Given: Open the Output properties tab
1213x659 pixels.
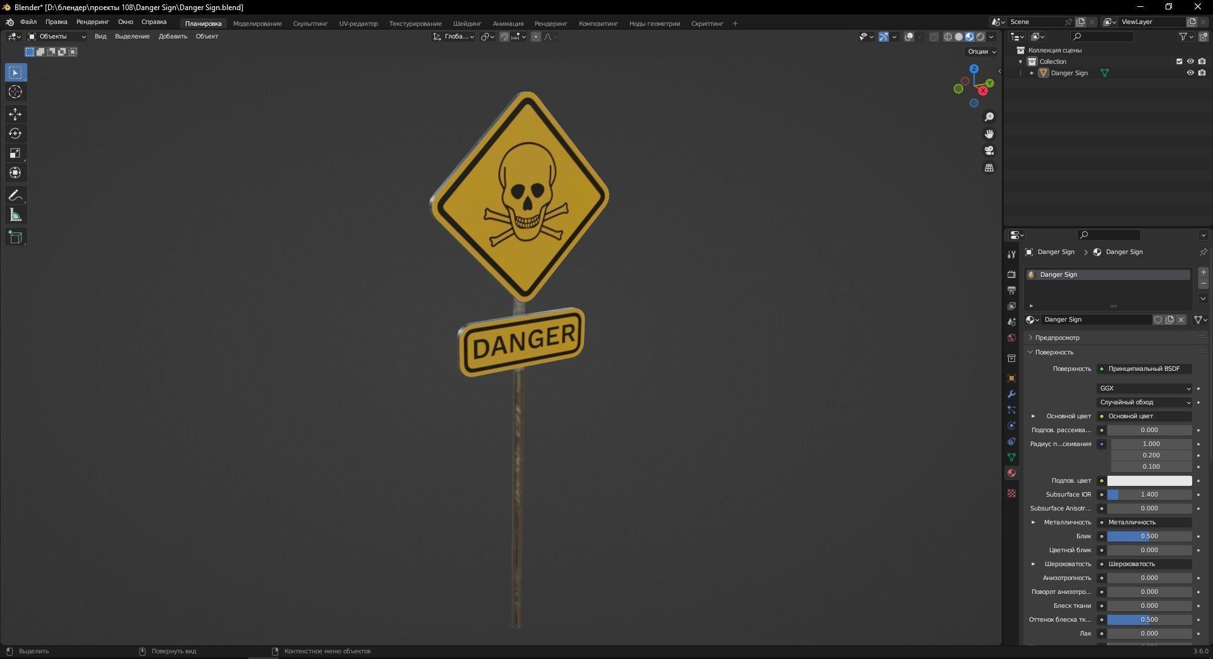Looking at the screenshot, I should click(x=1011, y=290).
